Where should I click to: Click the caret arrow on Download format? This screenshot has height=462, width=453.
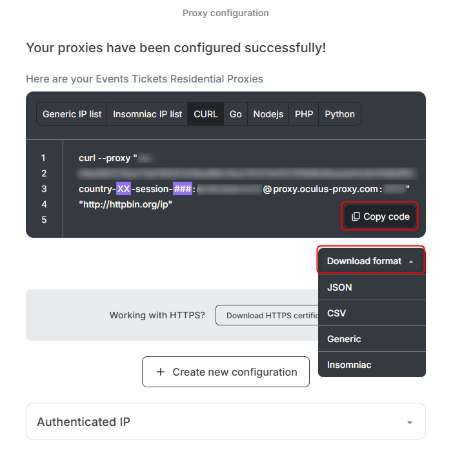click(x=410, y=262)
